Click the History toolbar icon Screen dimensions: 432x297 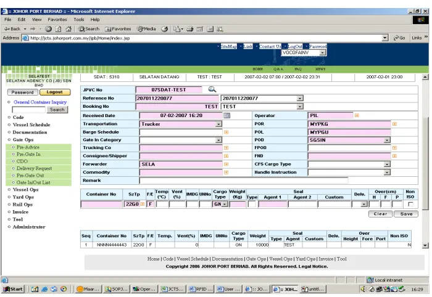point(165,29)
